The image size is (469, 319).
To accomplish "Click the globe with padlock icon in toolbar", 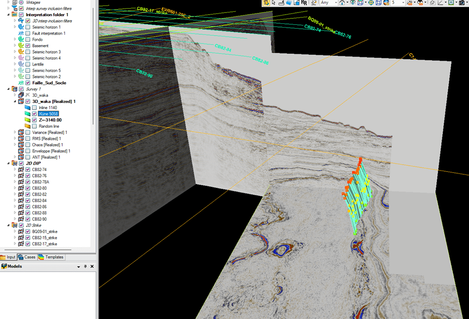I will (x=385, y=3).
